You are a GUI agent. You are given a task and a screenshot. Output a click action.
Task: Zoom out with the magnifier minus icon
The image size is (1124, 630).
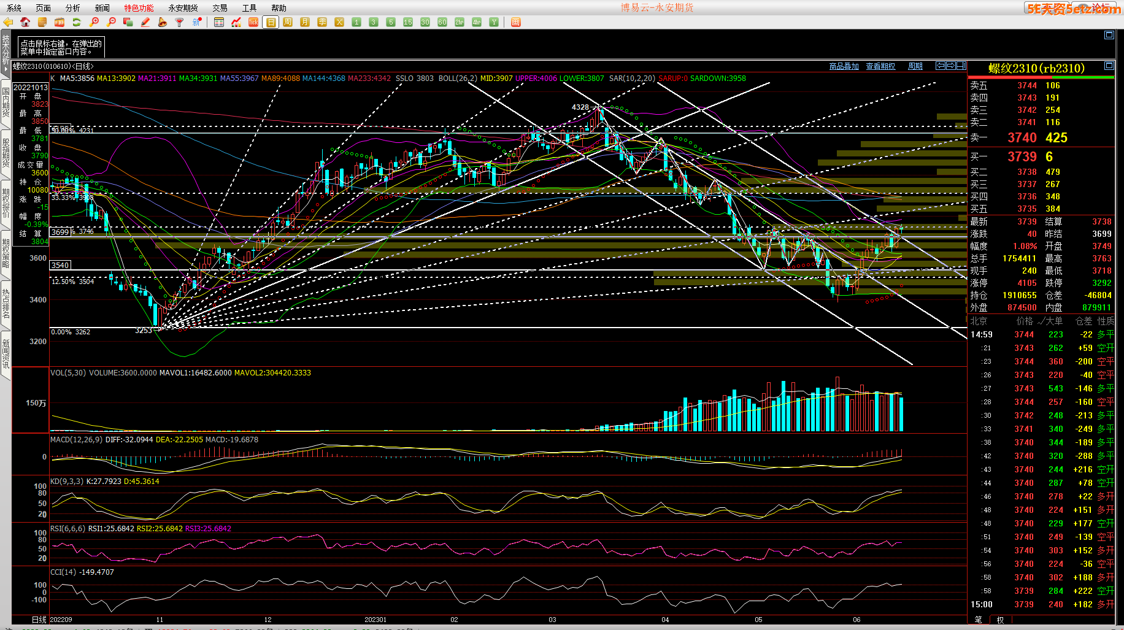tap(111, 22)
